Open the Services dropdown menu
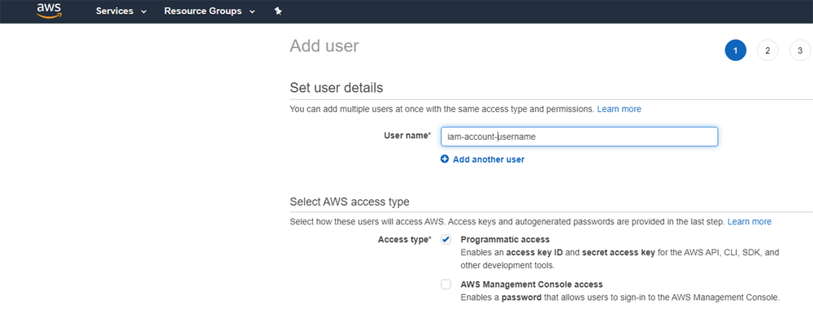 click(121, 11)
